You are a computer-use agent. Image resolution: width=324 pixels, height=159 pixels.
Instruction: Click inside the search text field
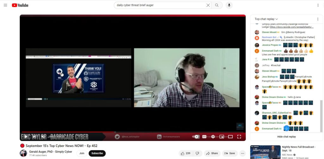pyautogui.click(x=160, y=5)
